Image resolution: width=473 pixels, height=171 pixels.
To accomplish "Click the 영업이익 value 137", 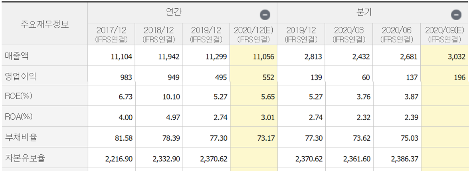I will [x=412, y=78].
